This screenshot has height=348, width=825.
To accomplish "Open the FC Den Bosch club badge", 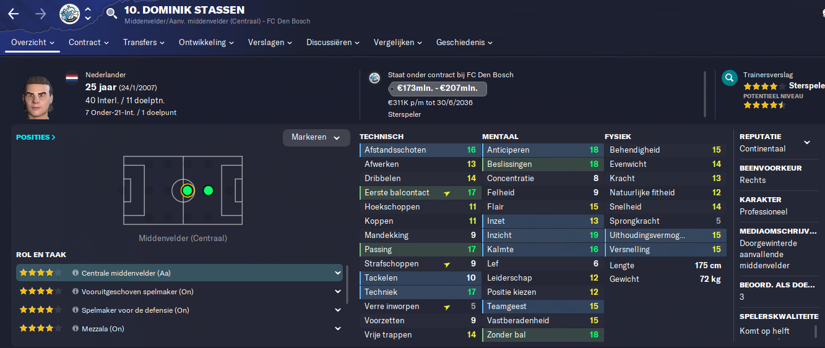I will click(x=69, y=14).
